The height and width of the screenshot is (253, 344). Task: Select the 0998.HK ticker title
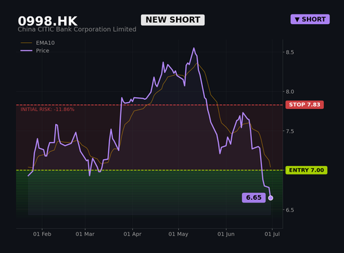coord(47,21)
